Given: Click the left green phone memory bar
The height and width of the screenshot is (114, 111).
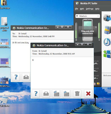Looking at the screenshot, I should click(76, 30).
